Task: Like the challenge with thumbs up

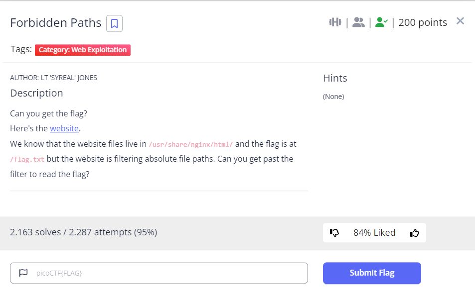Action: point(414,233)
